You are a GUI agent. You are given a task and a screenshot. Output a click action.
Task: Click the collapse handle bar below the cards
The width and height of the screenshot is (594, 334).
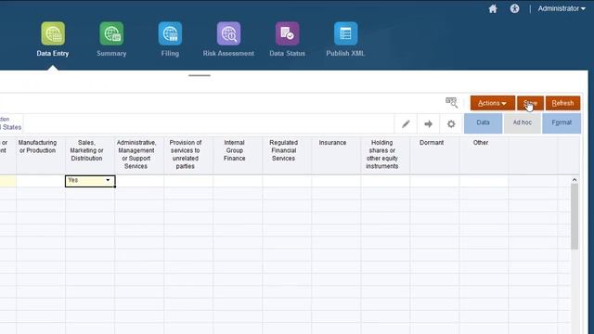(200, 75)
